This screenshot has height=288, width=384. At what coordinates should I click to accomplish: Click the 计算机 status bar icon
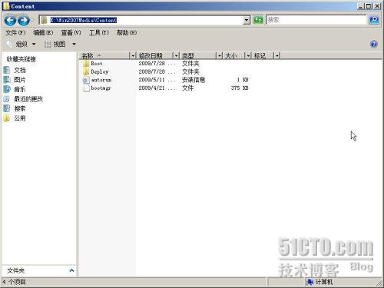click(310, 282)
